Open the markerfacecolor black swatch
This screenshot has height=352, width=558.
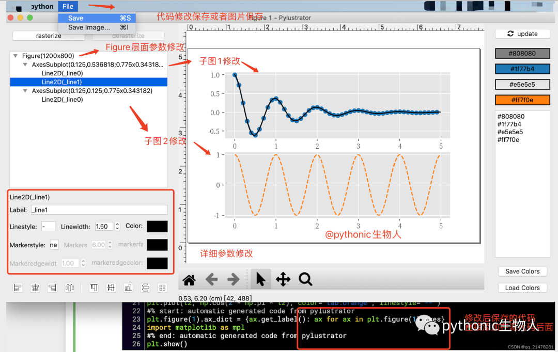157,245
